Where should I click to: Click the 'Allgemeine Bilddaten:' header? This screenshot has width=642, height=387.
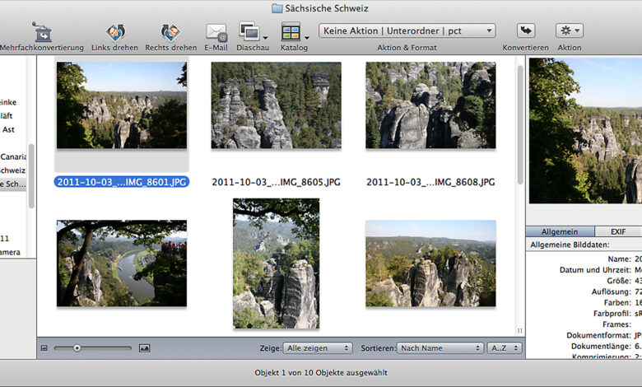pos(570,245)
